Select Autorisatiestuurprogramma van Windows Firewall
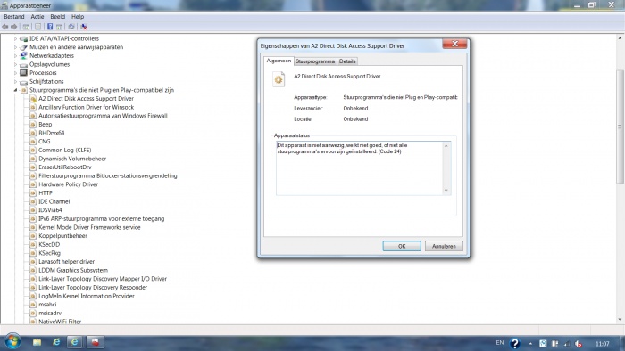Screen dimensions: 625x351 [103, 116]
